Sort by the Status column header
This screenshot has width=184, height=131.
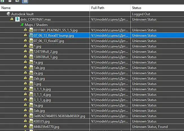(157, 8)
